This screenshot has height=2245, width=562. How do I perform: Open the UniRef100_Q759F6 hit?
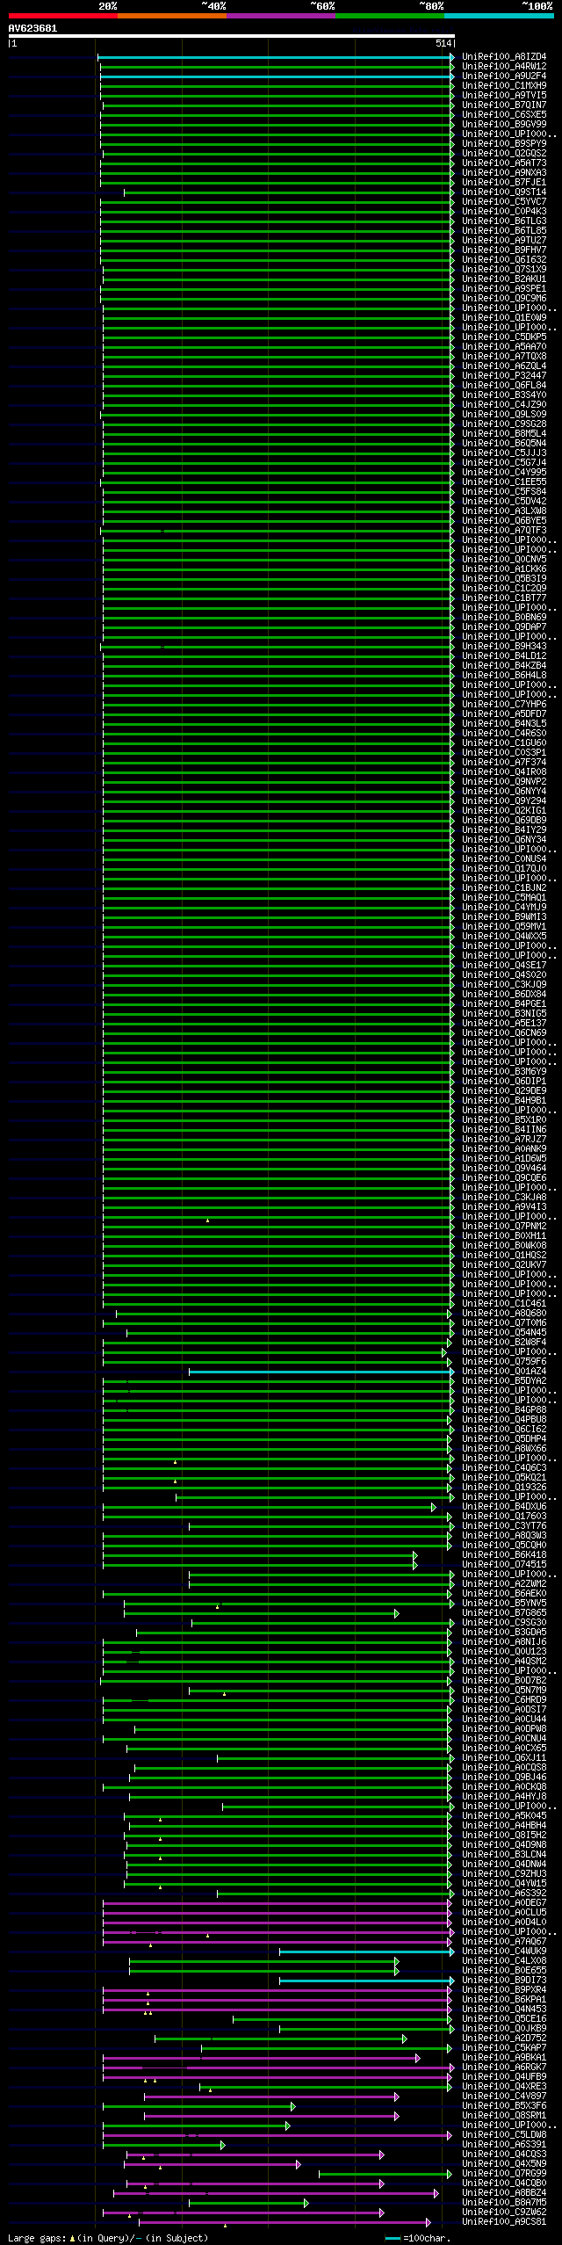pyautogui.click(x=504, y=1362)
